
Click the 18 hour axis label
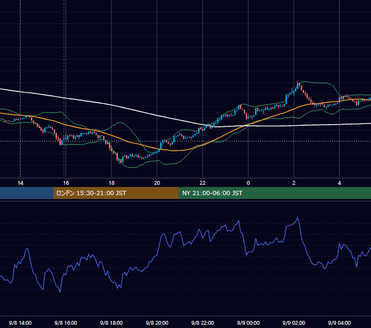[x=111, y=183]
